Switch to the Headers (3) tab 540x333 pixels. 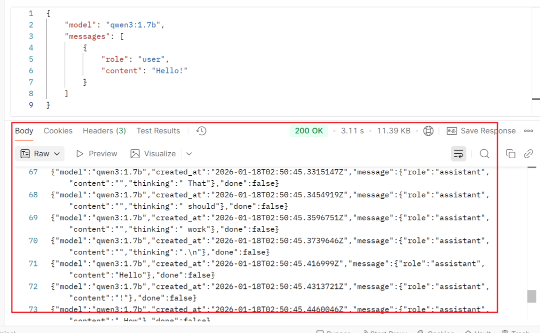pyautogui.click(x=104, y=131)
